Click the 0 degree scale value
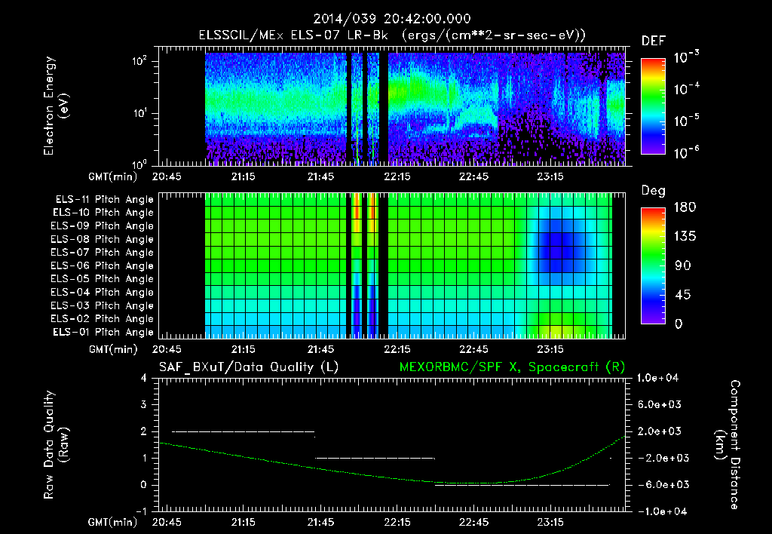The height and width of the screenshot is (534, 772). 679,324
